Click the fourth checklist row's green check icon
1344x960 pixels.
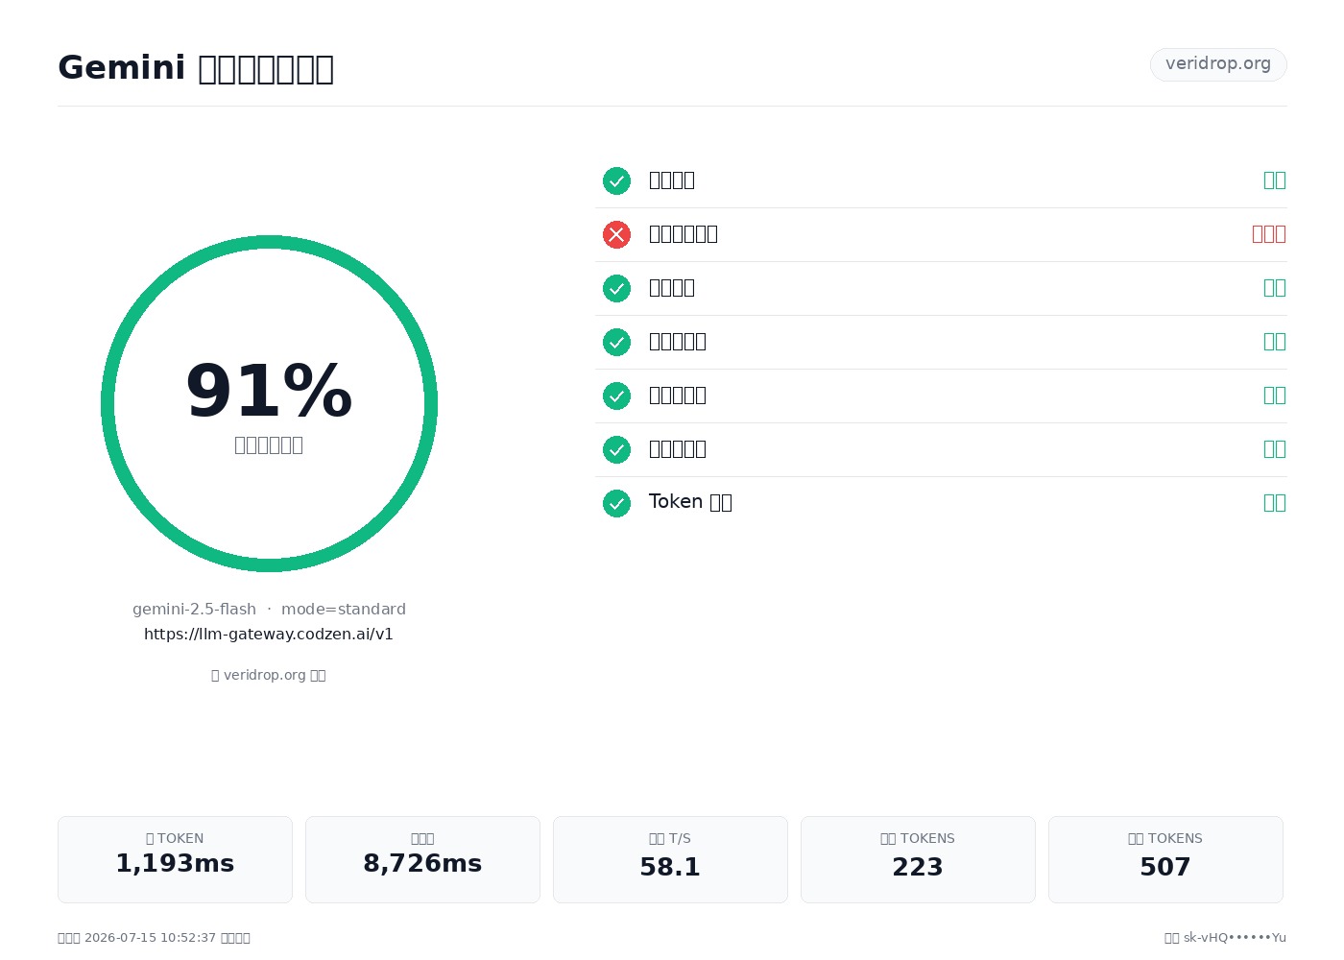[616, 342]
